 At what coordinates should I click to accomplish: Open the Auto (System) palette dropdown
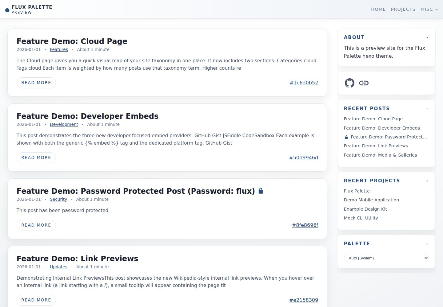tap(386, 258)
